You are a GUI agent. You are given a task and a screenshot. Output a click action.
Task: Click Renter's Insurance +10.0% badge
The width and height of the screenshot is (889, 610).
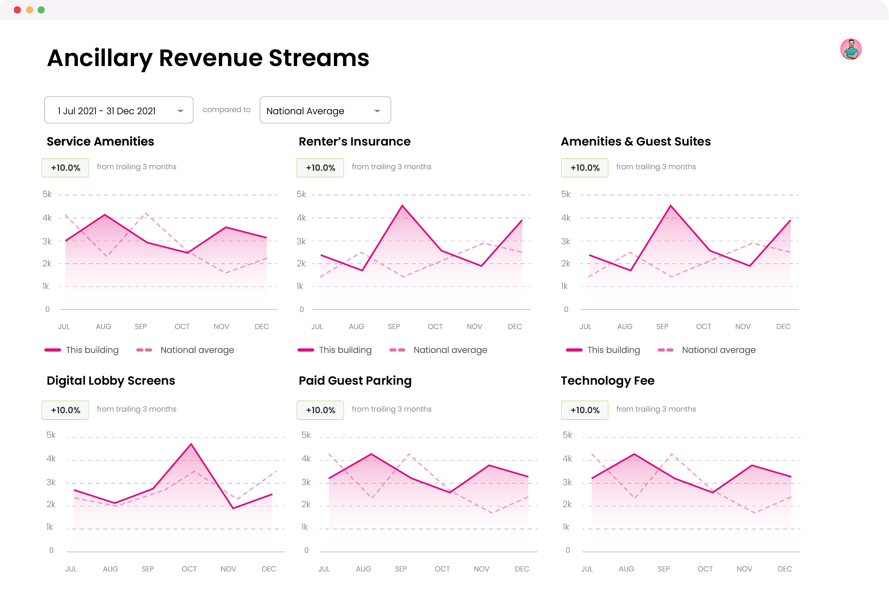point(320,168)
